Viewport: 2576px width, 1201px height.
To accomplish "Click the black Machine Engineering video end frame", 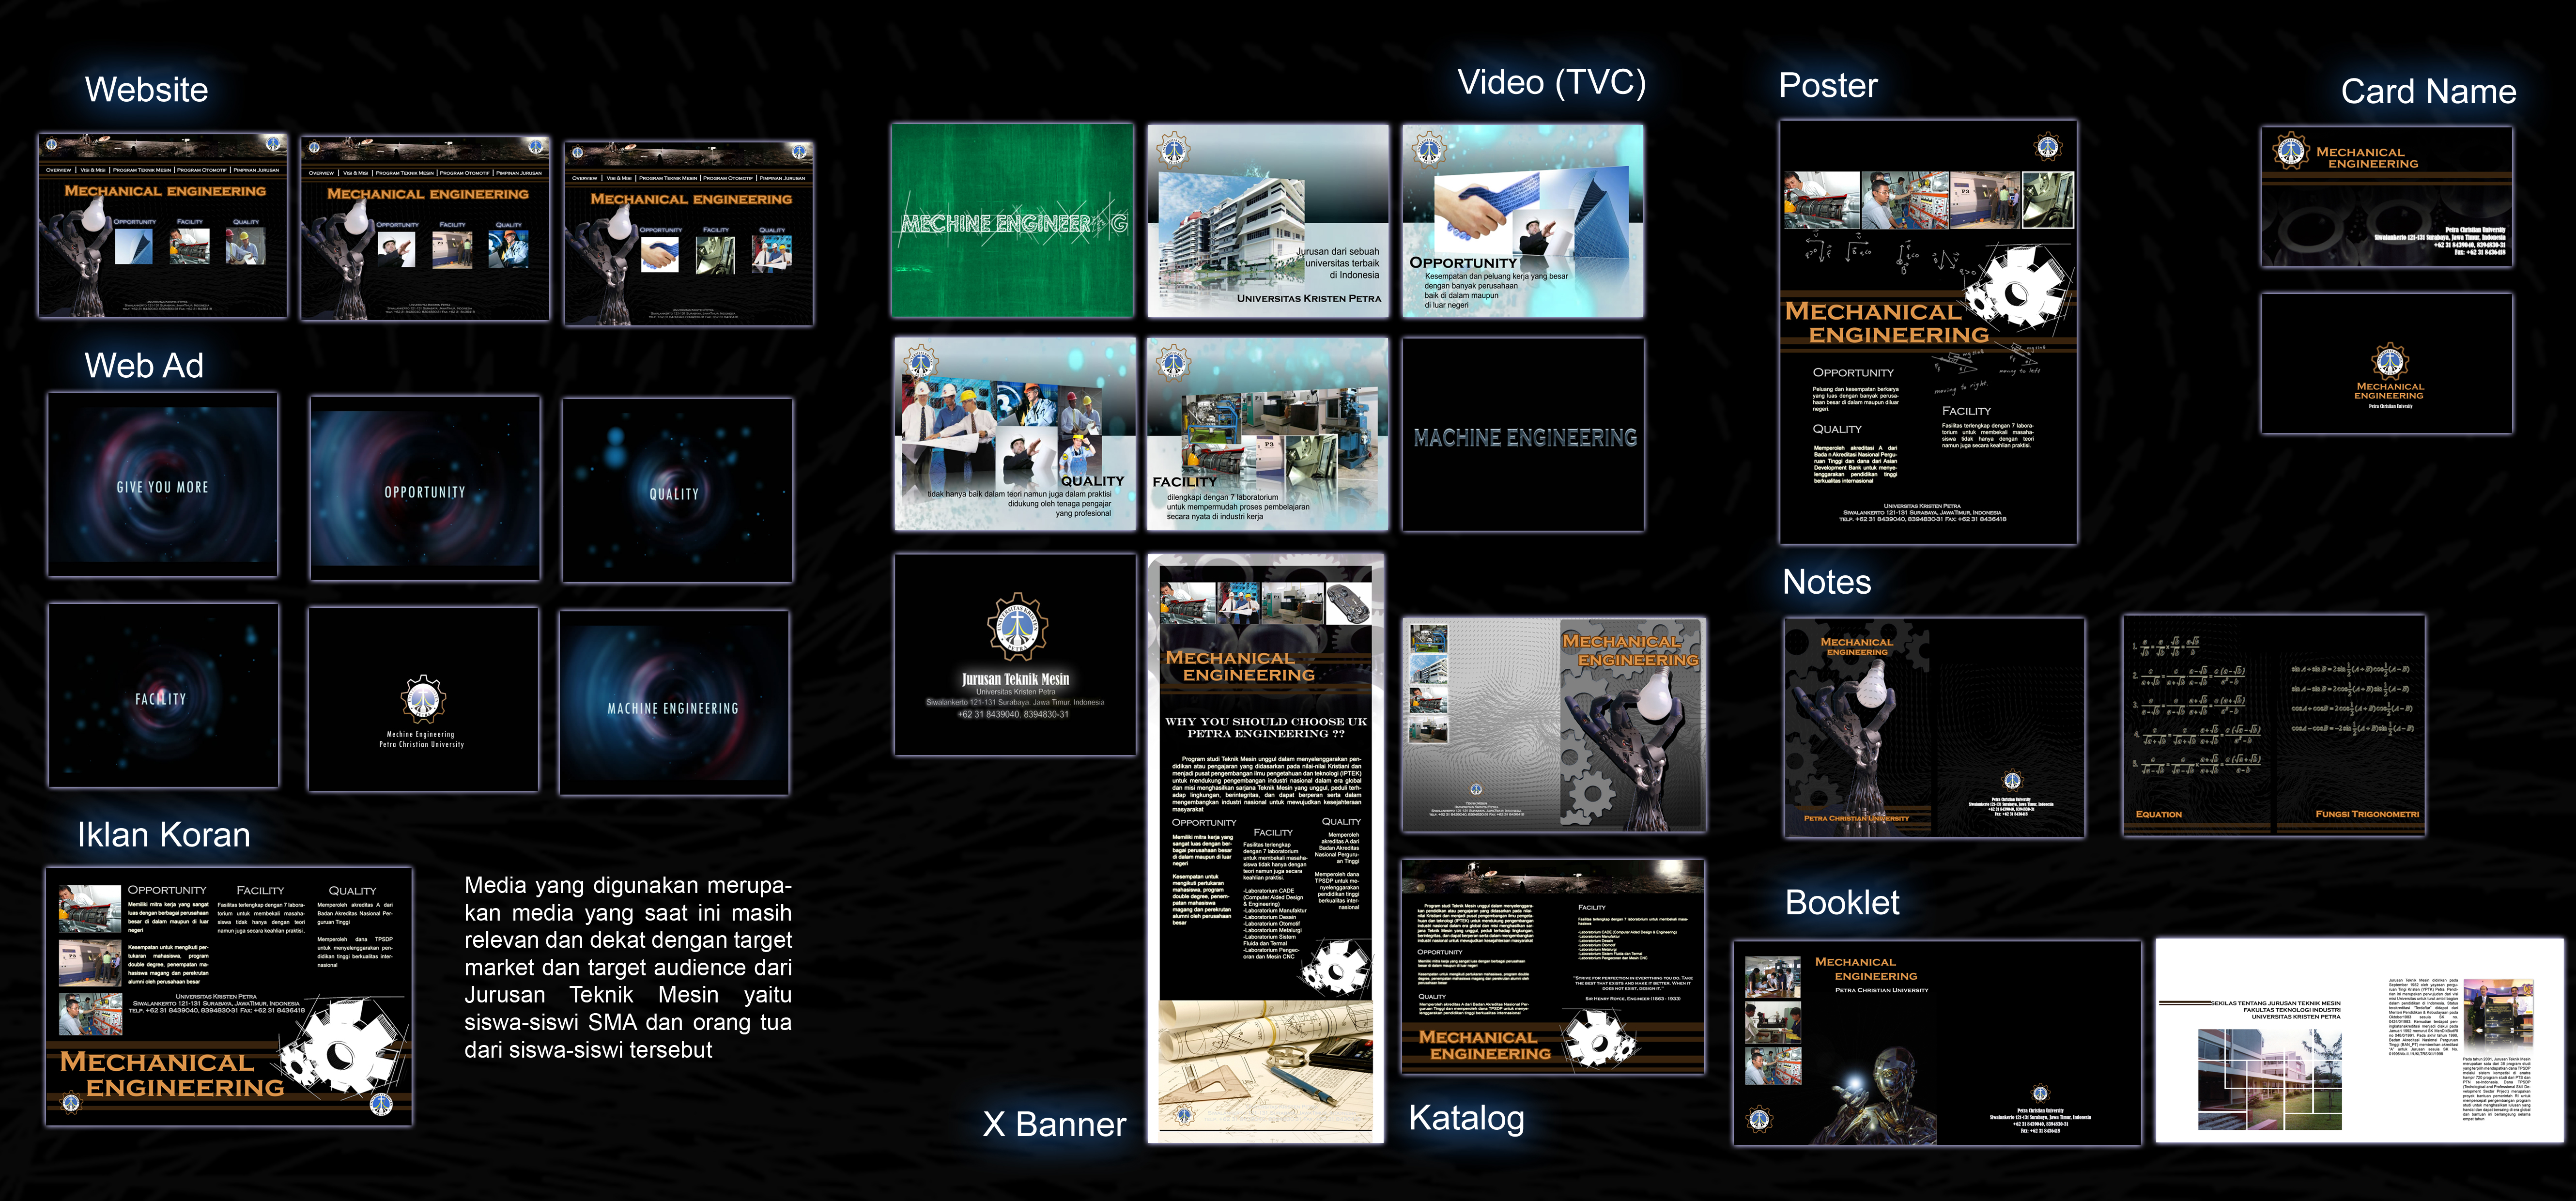I will [1523, 435].
